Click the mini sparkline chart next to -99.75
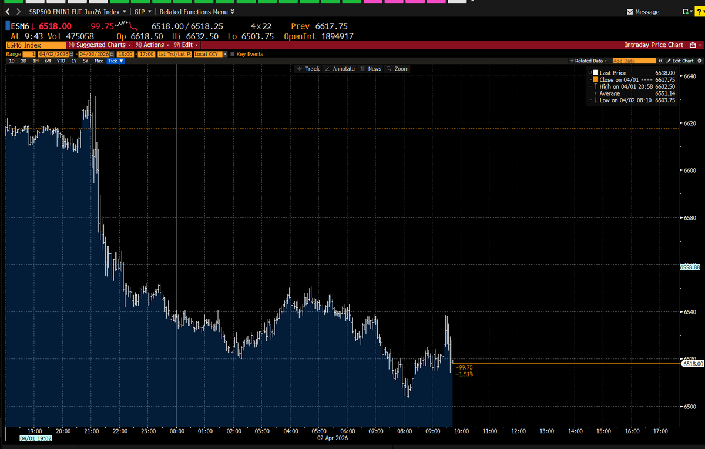 click(126, 25)
